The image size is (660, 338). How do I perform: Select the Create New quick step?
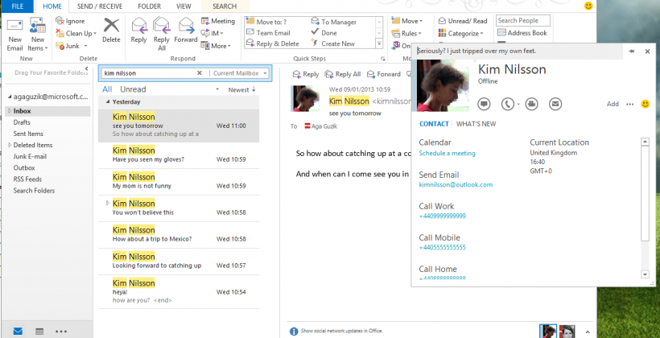pyautogui.click(x=333, y=43)
